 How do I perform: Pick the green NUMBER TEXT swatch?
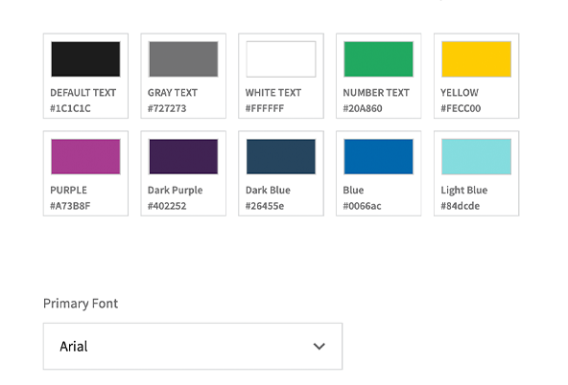point(379,59)
